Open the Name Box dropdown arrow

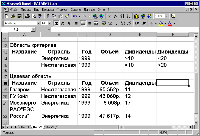point(33,30)
